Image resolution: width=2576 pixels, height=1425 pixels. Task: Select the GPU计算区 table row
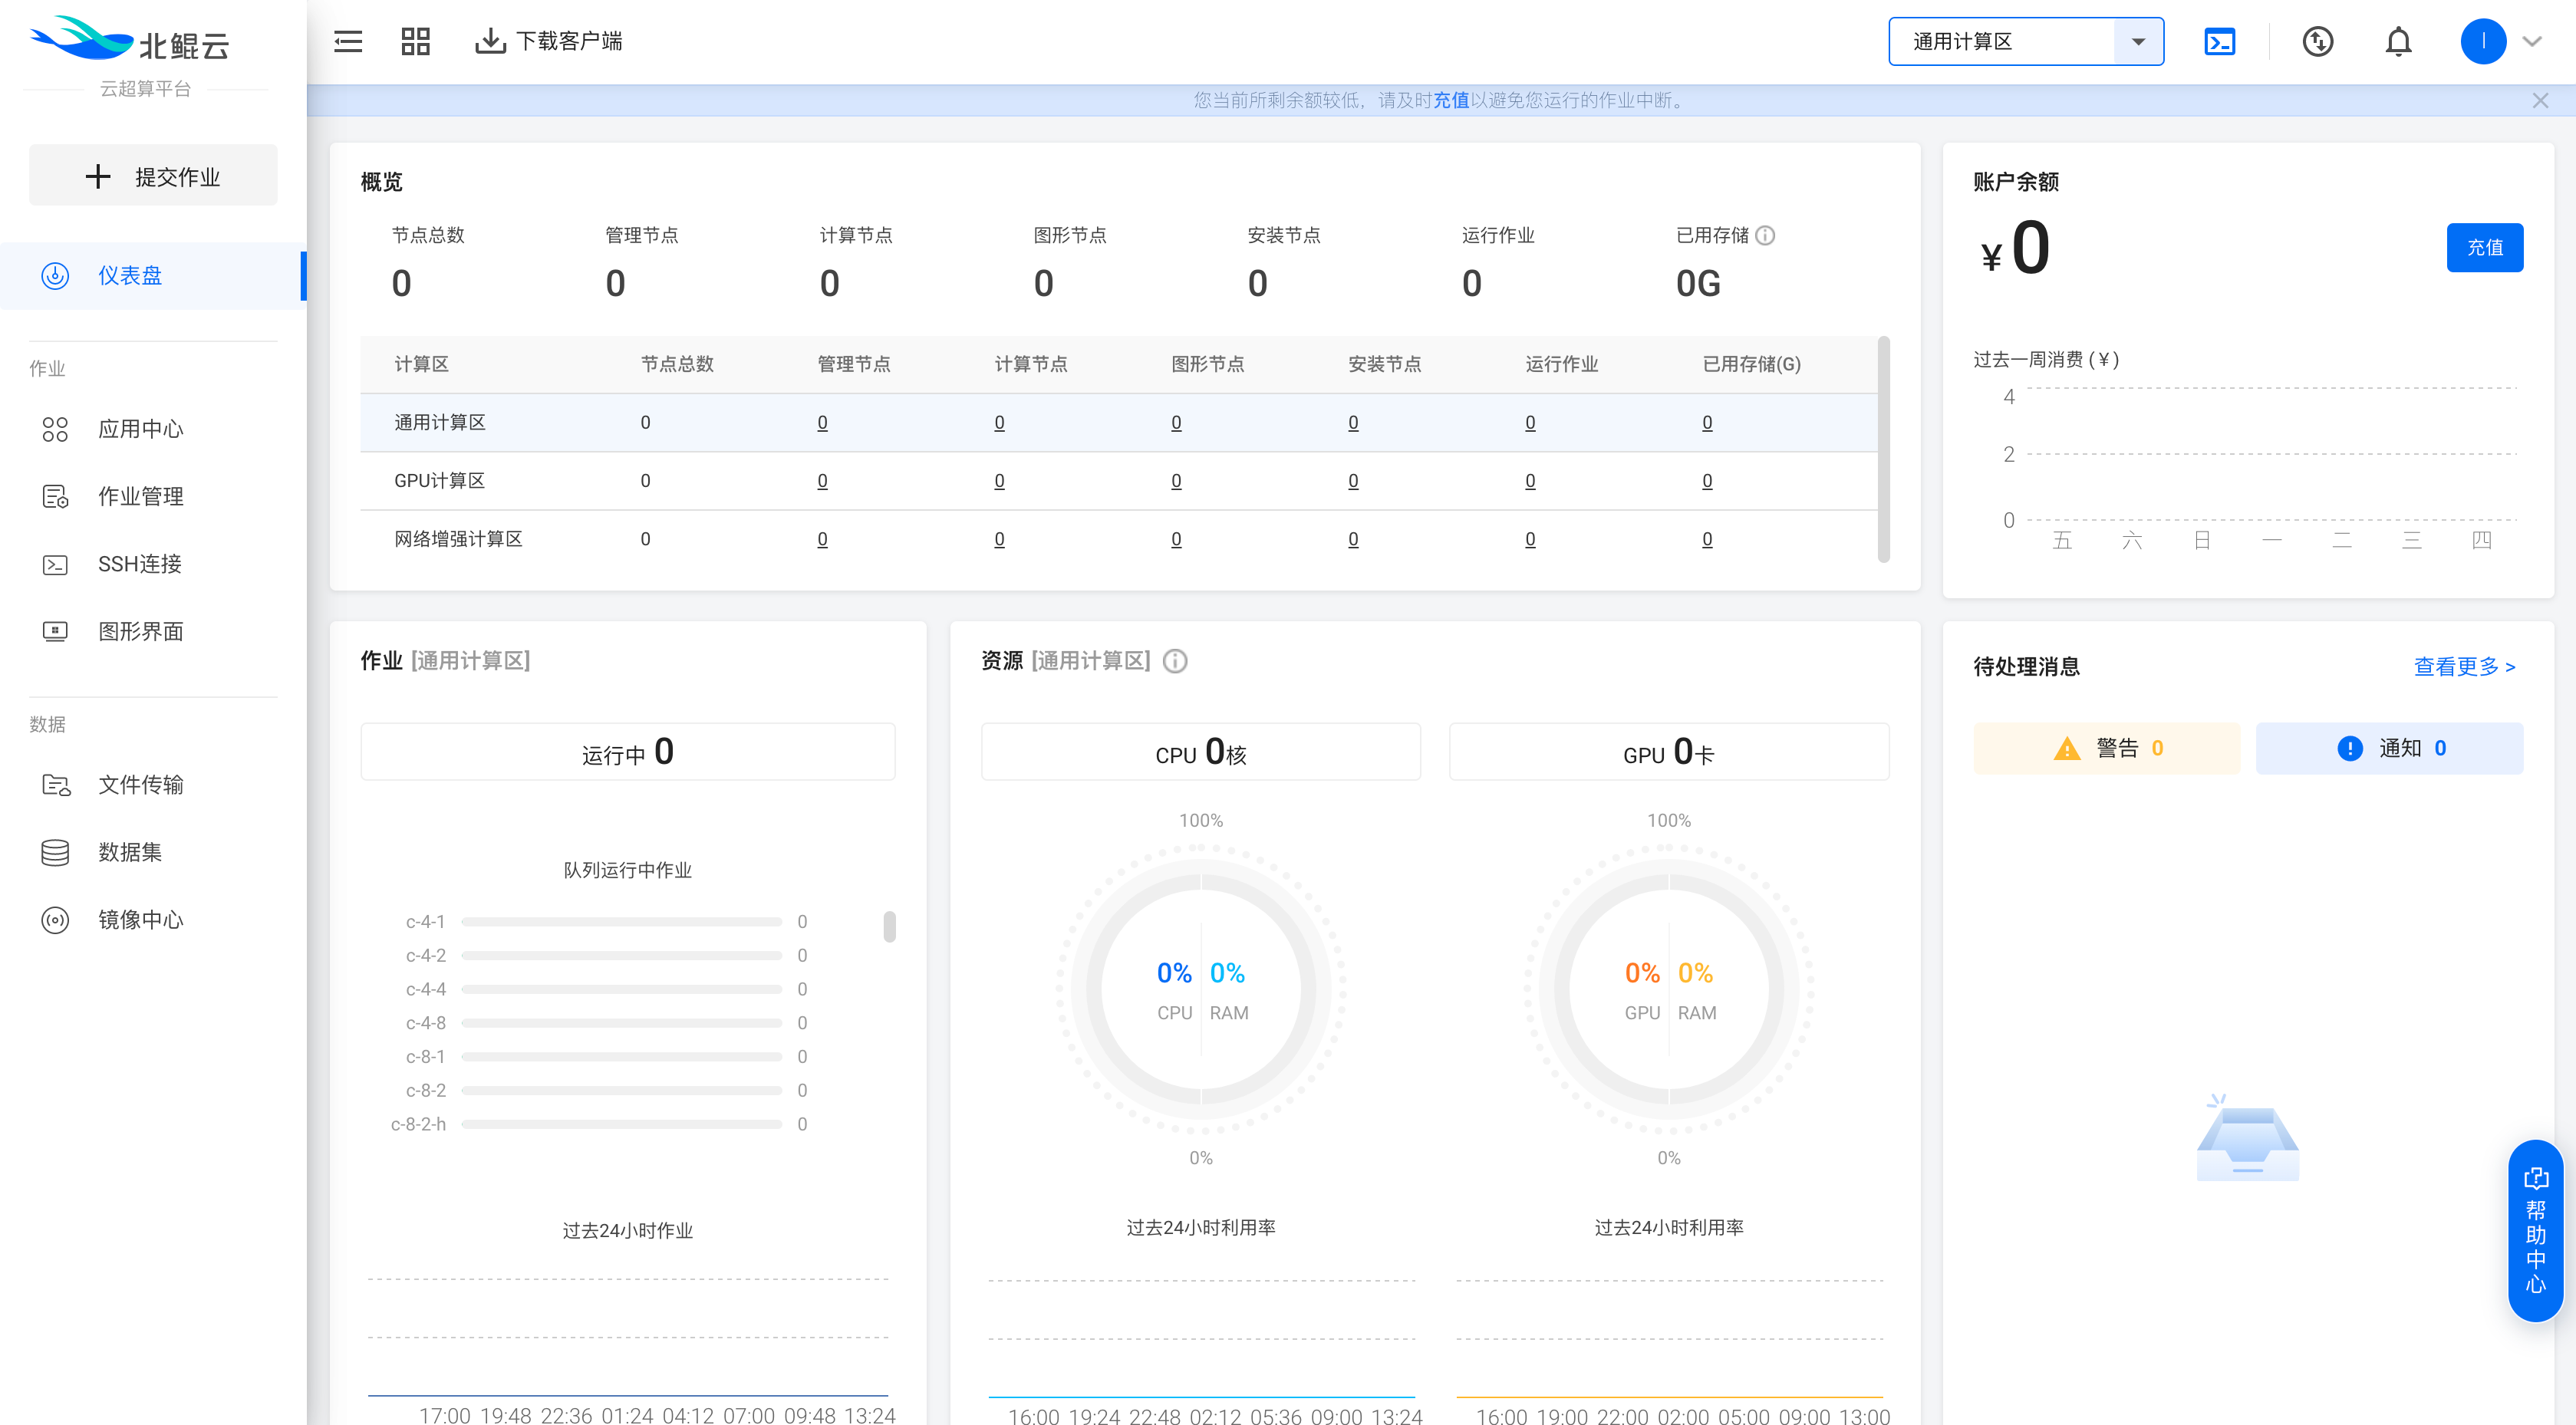click(x=1118, y=481)
